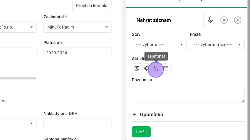Open the dropdown ending with s.r.o.
The image size is (251, 140).
[18, 27]
